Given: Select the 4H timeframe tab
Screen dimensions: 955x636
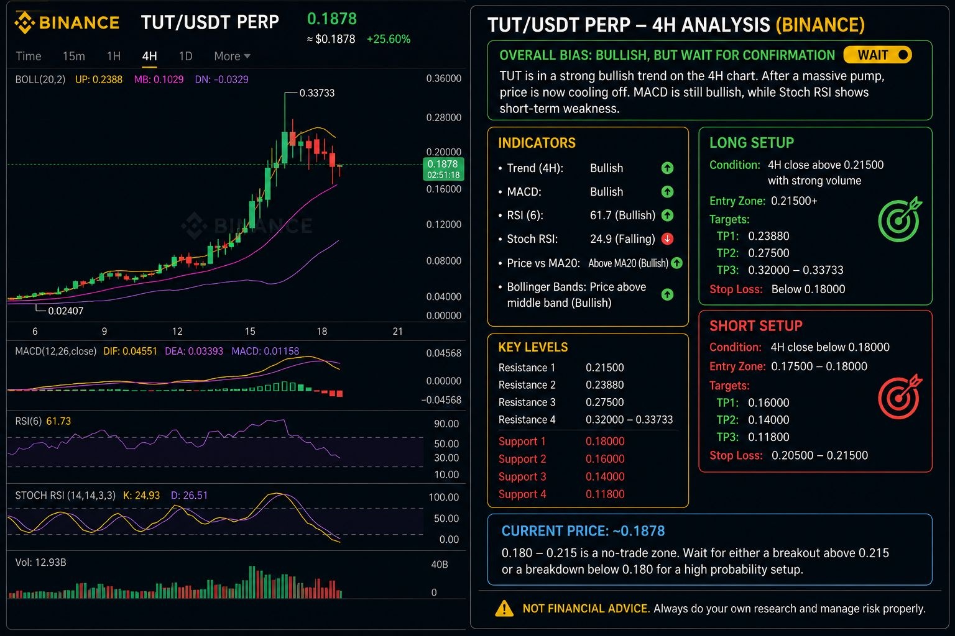Looking at the screenshot, I should pos(149,56).
